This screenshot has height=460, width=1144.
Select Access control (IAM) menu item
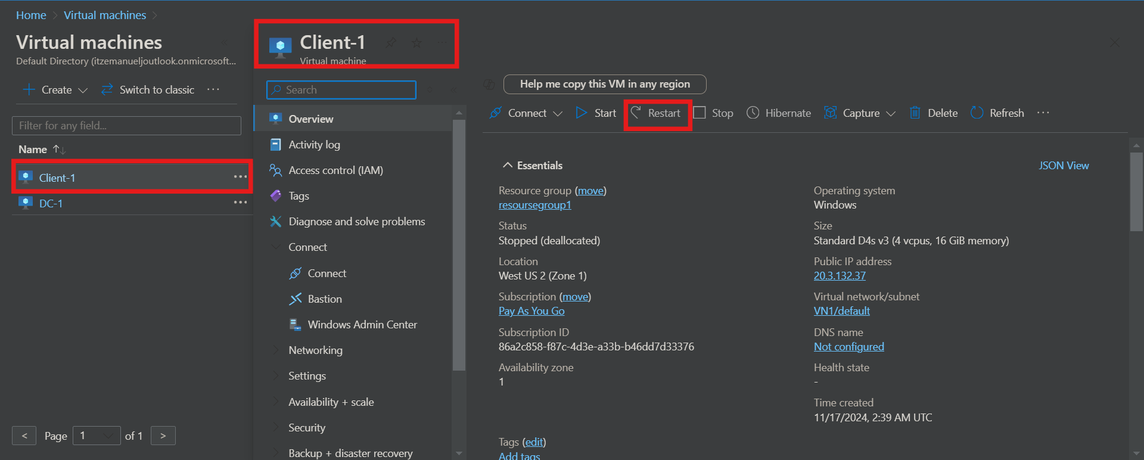click(x=335, y=170)
